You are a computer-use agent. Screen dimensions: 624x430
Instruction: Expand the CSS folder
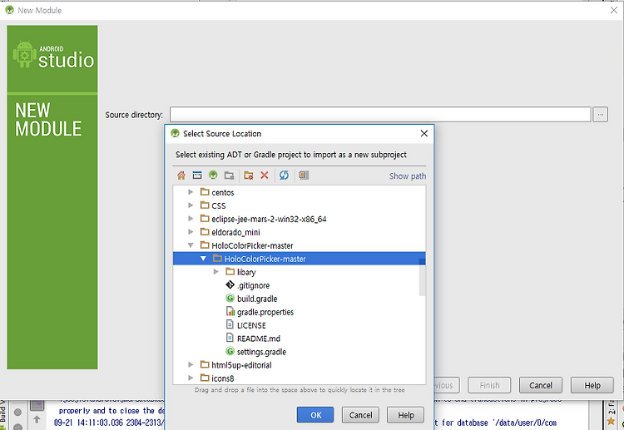point(191,205)
